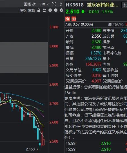Image resolution: width=127 pixels, height=153 pixels.
Task: Click the 除权 ex-rights option
Action: tap(23, 10)
